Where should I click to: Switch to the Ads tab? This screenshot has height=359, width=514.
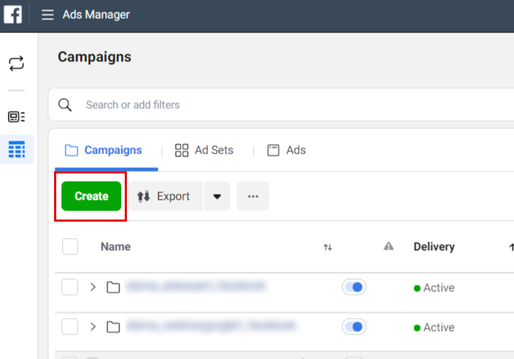tap(286, 150)
